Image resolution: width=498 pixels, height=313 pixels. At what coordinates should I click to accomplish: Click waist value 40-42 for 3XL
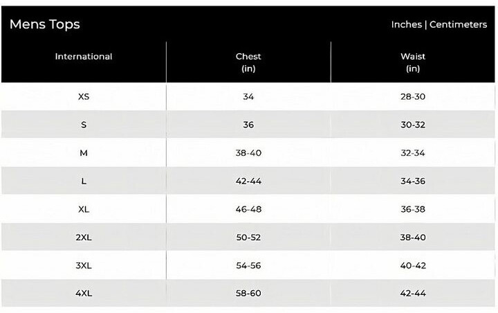pos(413,265)
